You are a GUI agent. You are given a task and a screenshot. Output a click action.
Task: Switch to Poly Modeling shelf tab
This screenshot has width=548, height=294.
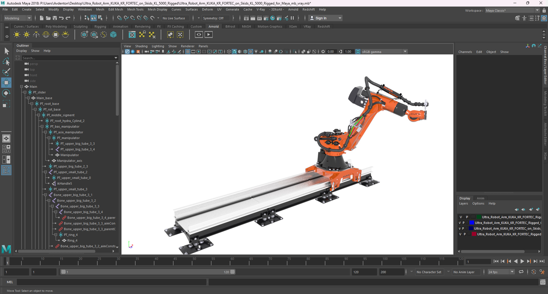pyautogui.click(x=56, y=26)
